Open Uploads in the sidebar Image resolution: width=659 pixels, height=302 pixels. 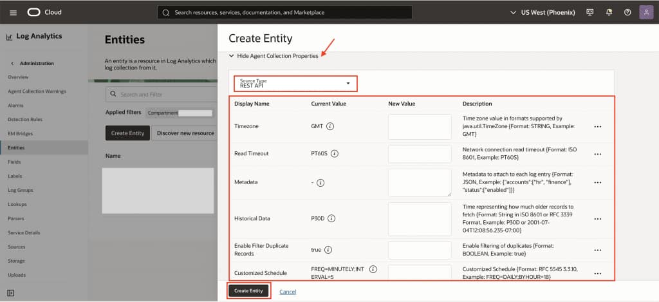pos(16,275)
